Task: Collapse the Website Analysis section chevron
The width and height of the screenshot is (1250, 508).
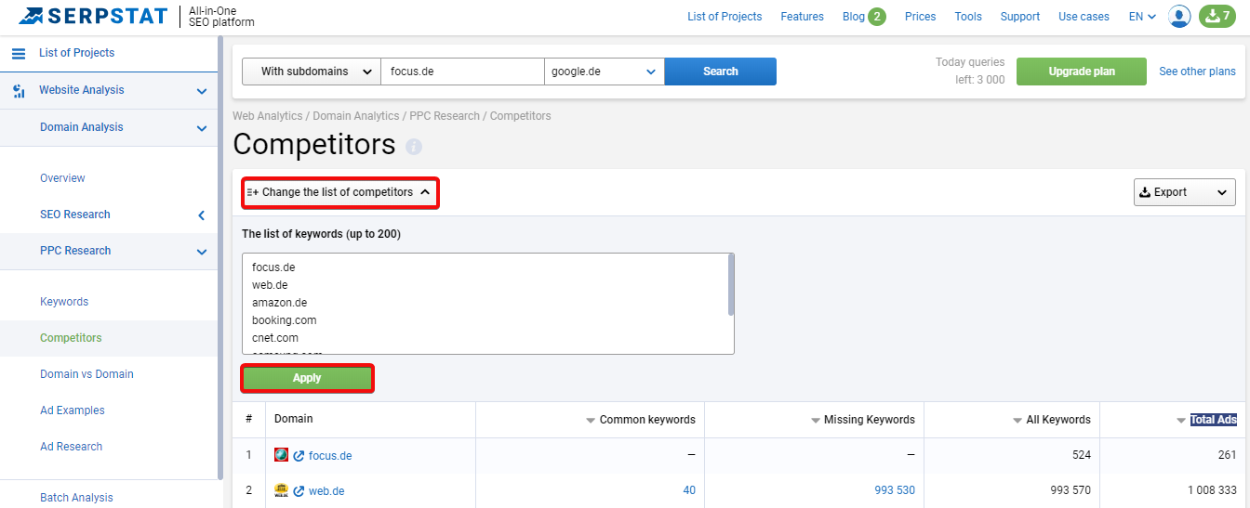Action: tap(202, 91)
